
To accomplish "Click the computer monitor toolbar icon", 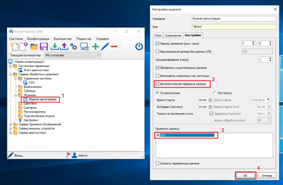I will coord(84,47).
